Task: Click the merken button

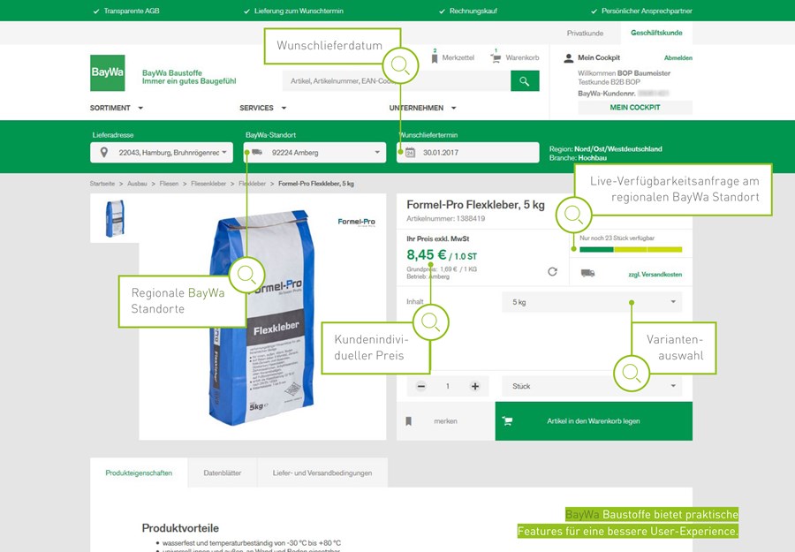Action: pos(446,421)
